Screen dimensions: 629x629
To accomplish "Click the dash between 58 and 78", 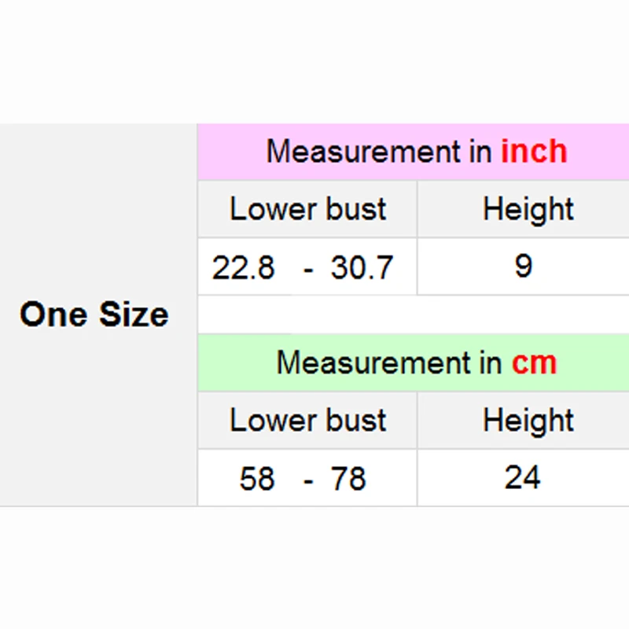I will tap(309, 480).
